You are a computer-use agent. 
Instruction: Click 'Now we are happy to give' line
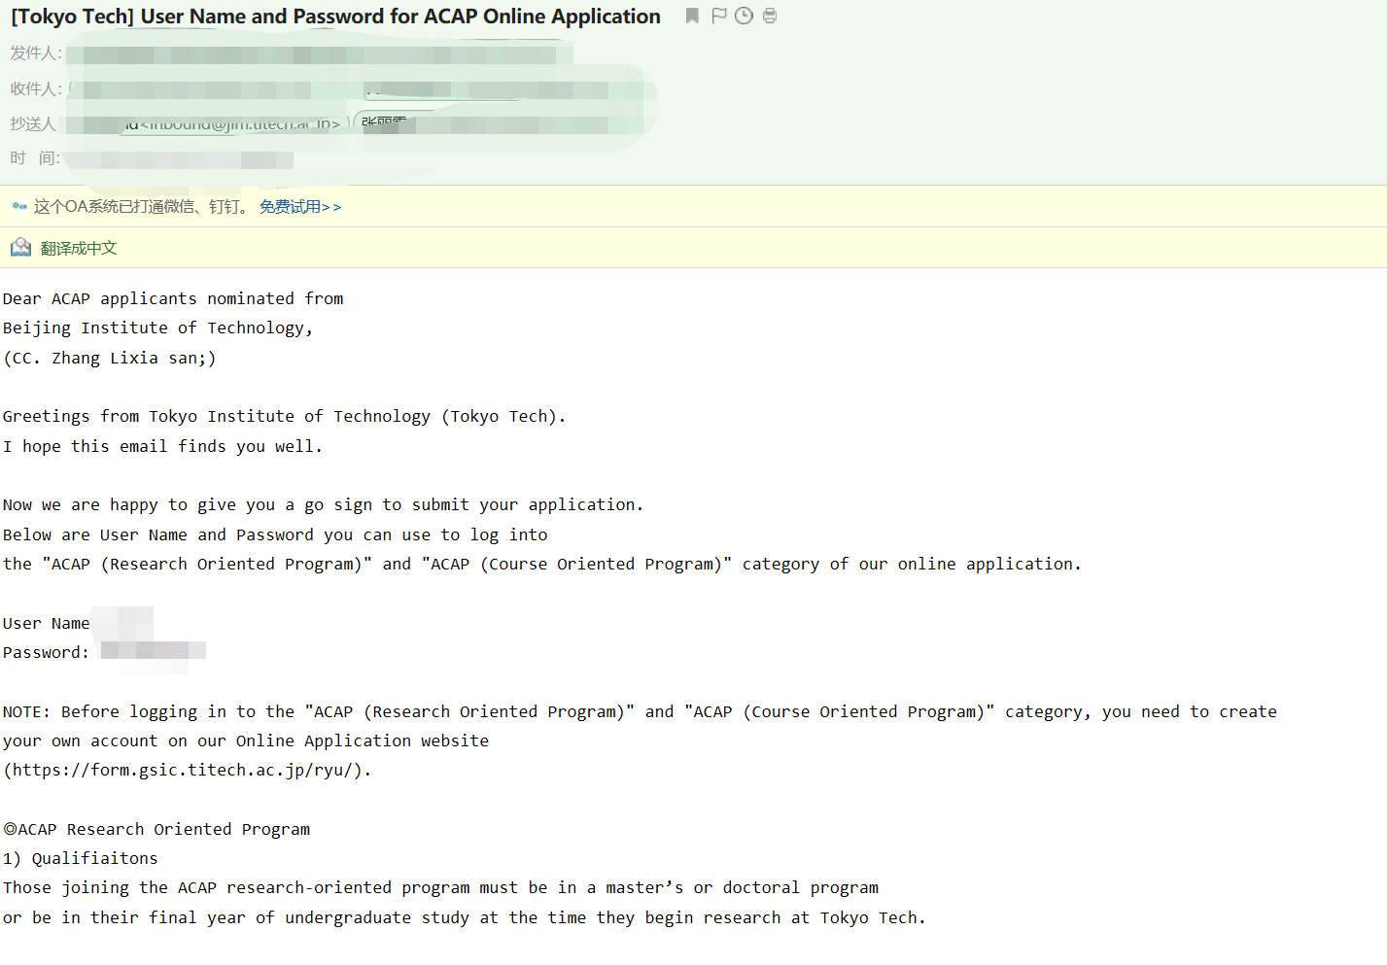[323, 505]
